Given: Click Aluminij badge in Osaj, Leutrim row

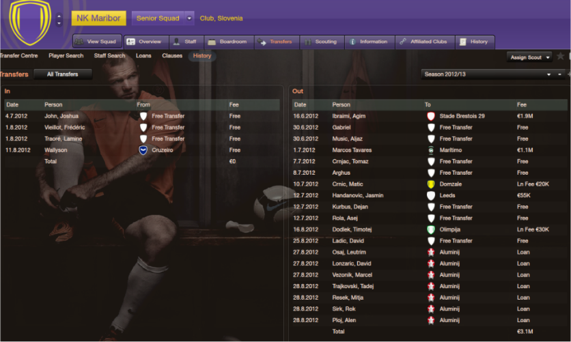Looking at the screenshot, I should click(x=431, y=252).
